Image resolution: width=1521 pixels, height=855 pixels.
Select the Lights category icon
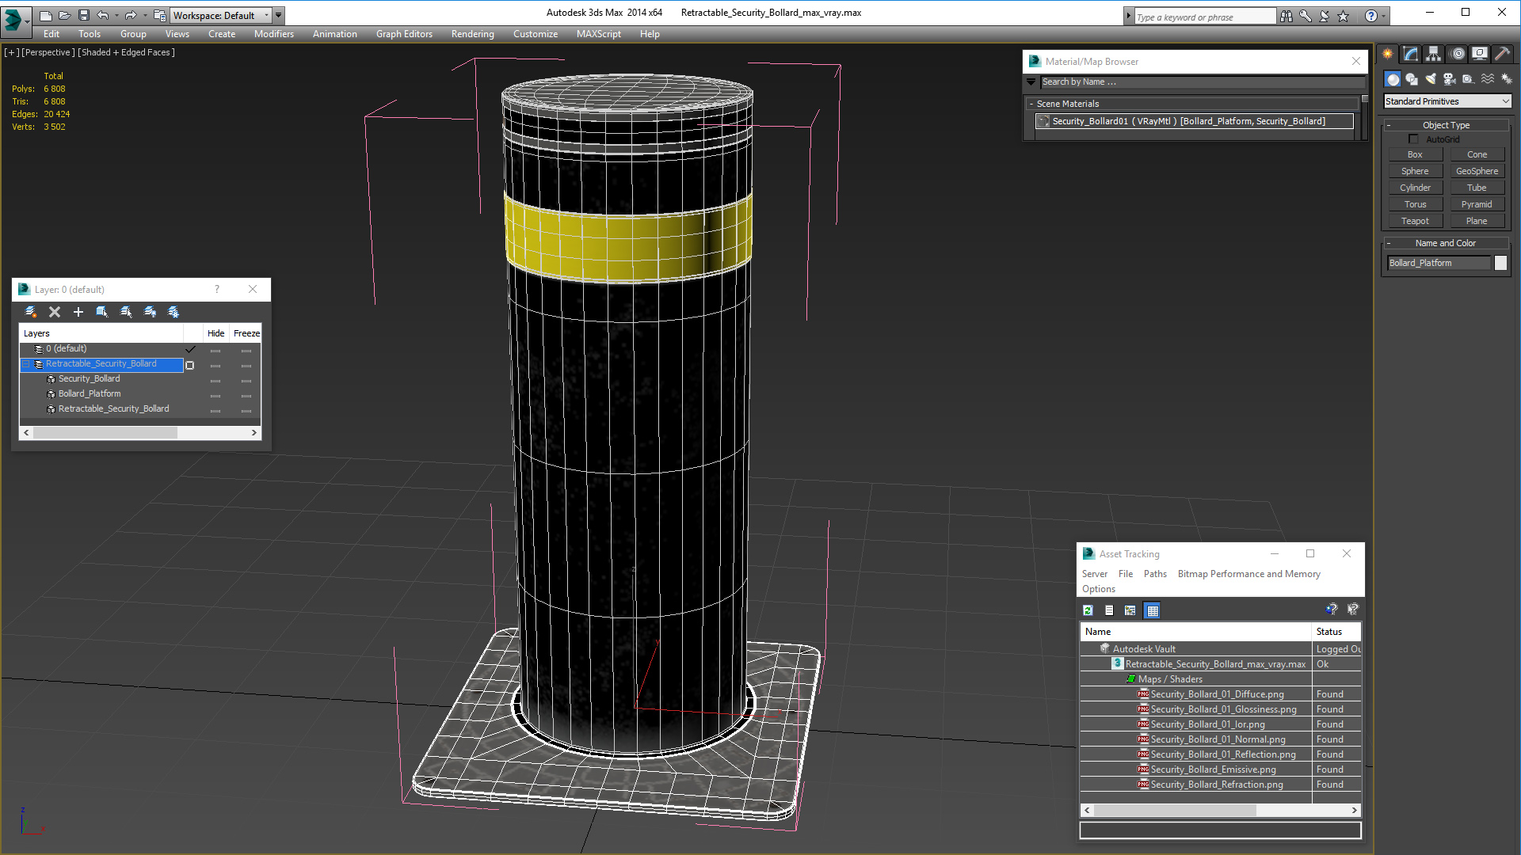point(1431,79)
